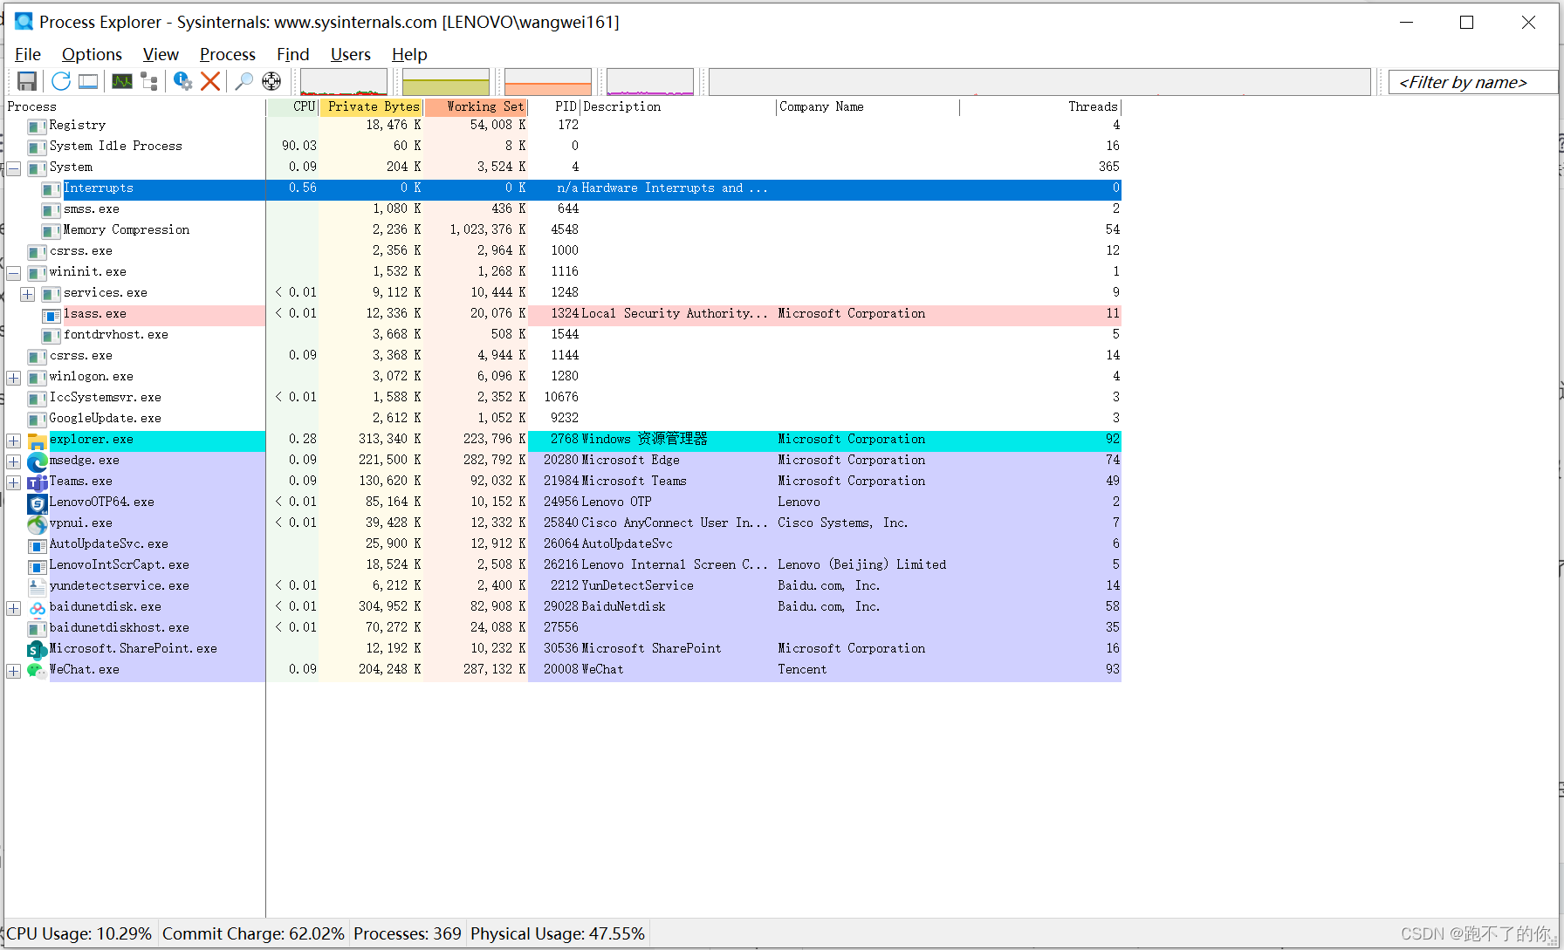Expand the explorer.exe tree node
This screenshot has width=1564, height=950.
click(x=14, y=441)
